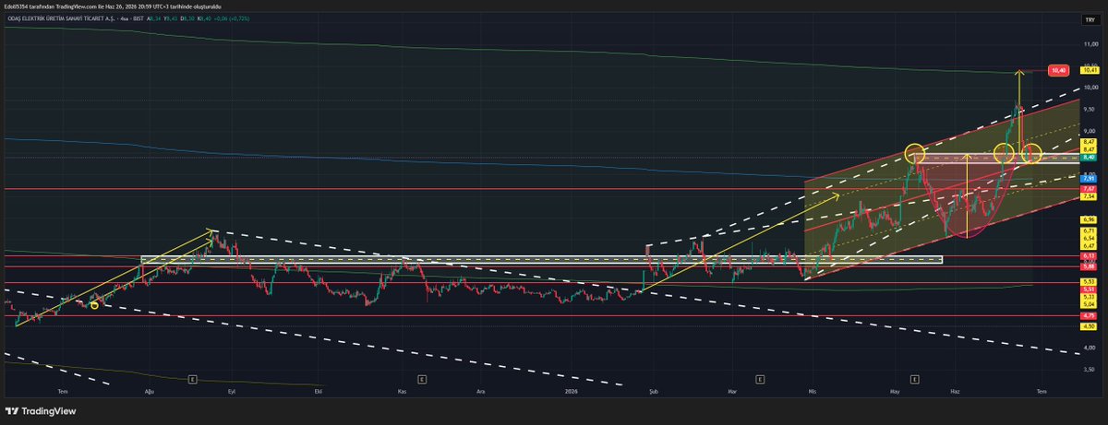Open the earnings E marker near Ağu

pyautogui.click(x=192, y=379)
